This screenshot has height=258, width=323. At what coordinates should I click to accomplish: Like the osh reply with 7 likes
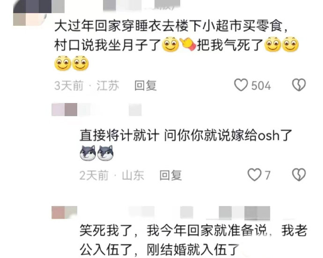tap(254, 175)
